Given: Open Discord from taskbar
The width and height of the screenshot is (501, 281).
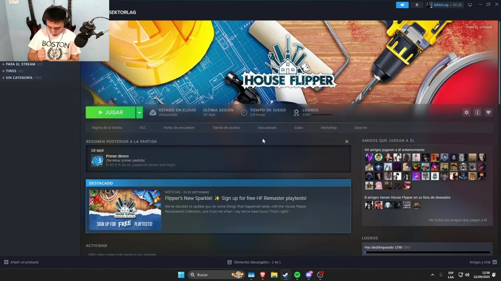Looking at the screenshot, I should click(309, 275).
